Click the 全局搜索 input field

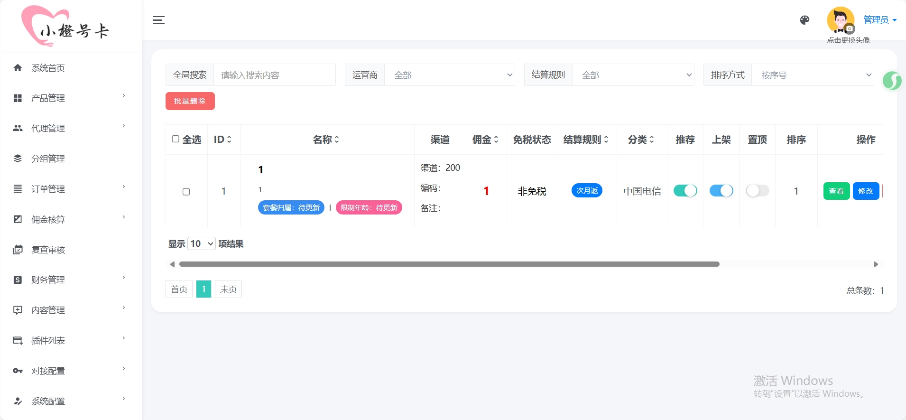pos(275,75)
